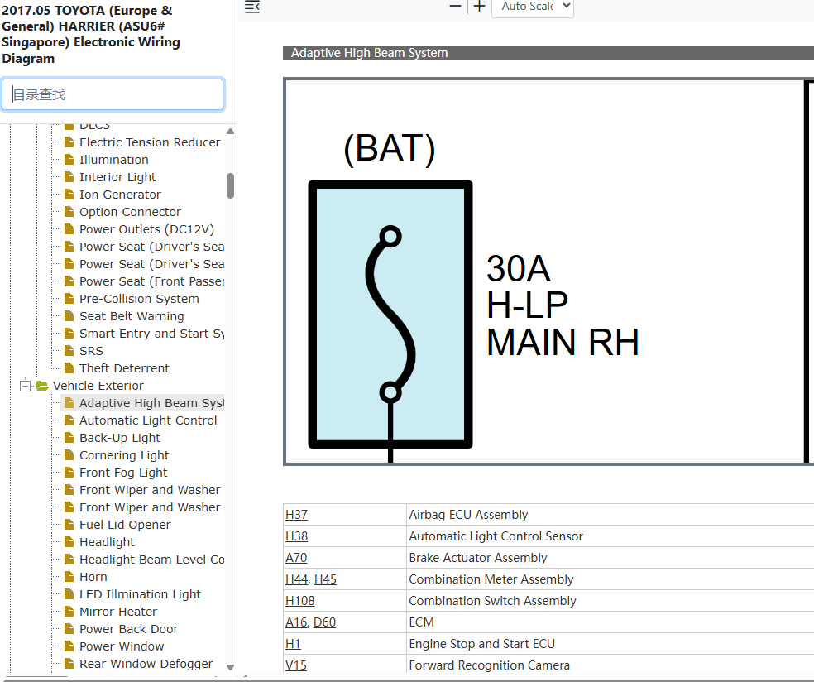Open the Headlight diagram
Screen dimensions: 814x682
(107, 542)
